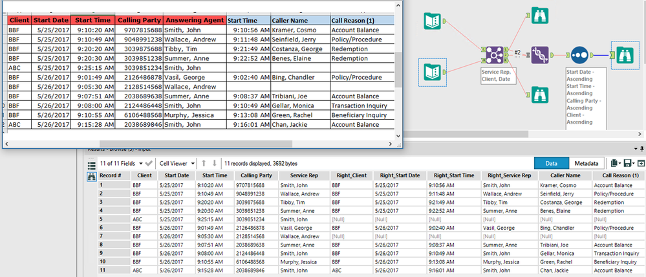Click 11 records displayed status text
Screen dimensions: 646x277
coord(261,164)
